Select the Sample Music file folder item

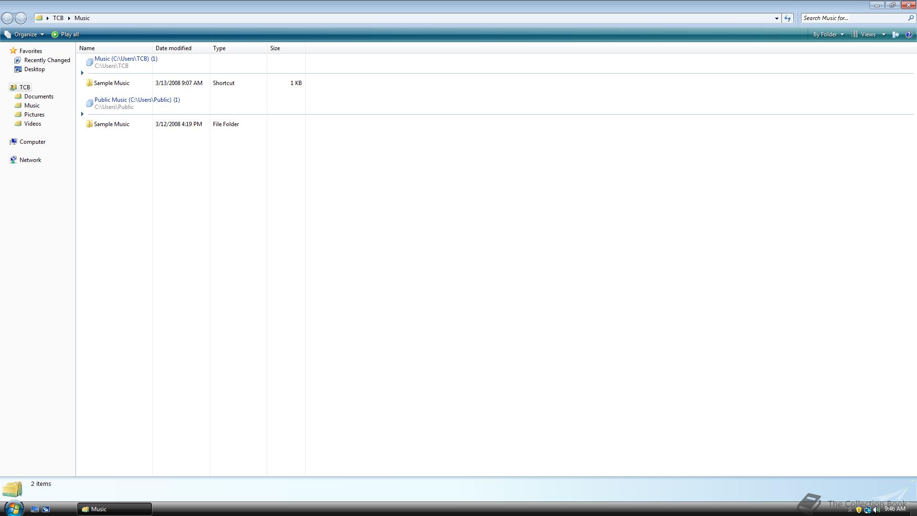click(x=107, y=124)
